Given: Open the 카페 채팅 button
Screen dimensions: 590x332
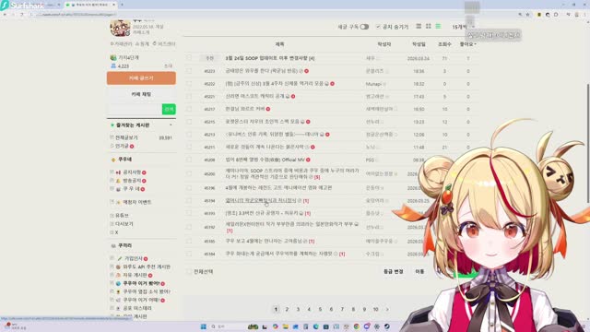Looking at the screenshot, I should (x=141, y=94).
